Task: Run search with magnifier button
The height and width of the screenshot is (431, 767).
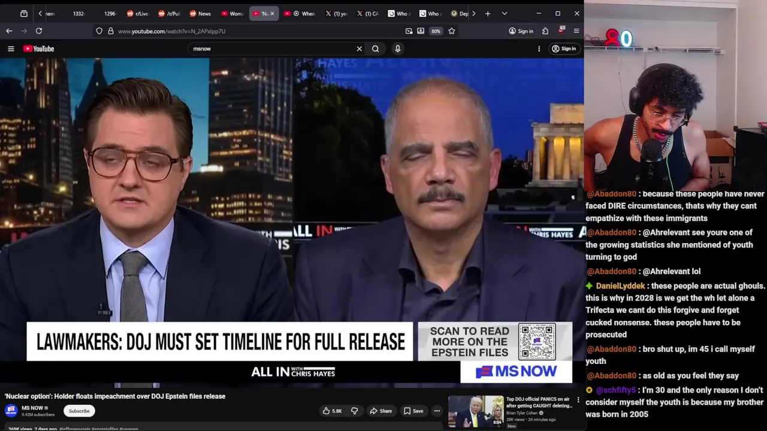Action: [376, 48]
